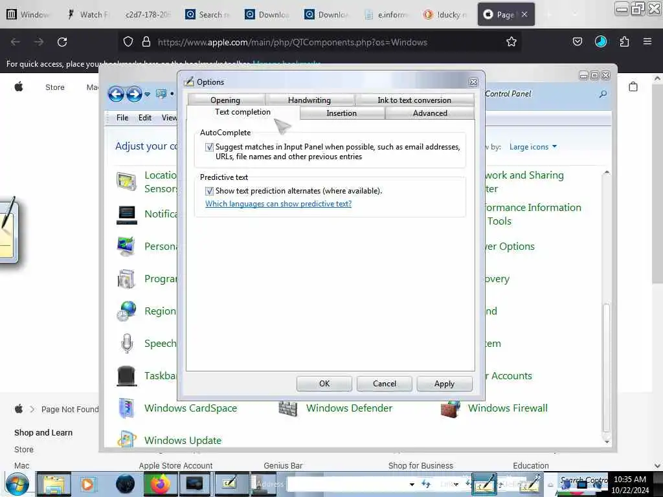Switch to the Advanced tab
The image size is (663, 497).
(430, 113)
